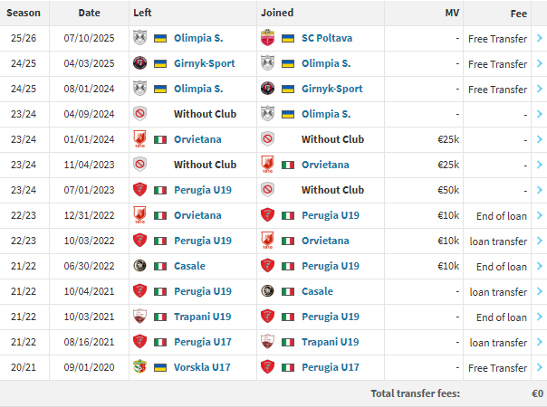This screenshot has height=407, width=547.
Task: Open the Casale link in the 10/04/2021 row
Action: [x=317, y=291]
